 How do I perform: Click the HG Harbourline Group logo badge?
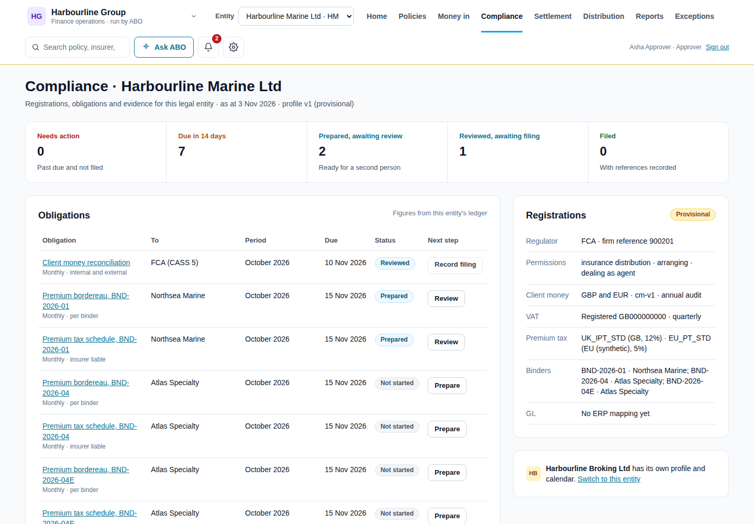click(x=37, y=16)
